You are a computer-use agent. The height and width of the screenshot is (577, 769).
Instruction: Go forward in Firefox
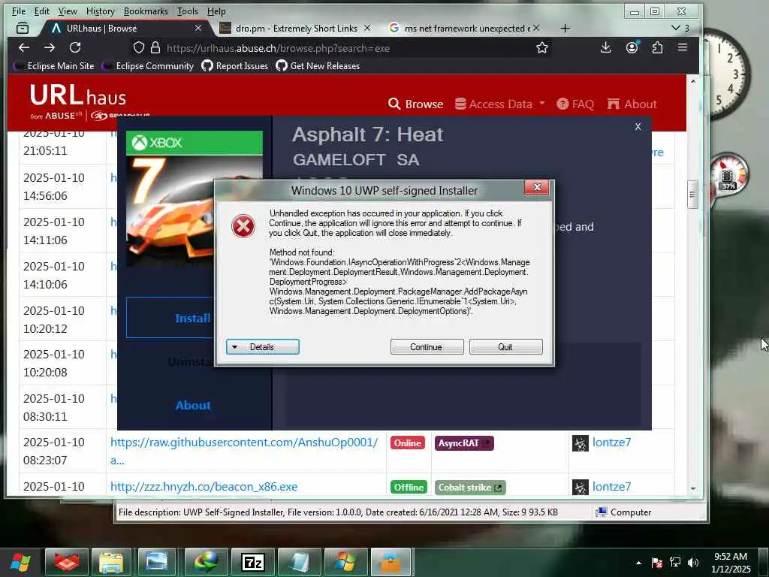tap(50, 47)
